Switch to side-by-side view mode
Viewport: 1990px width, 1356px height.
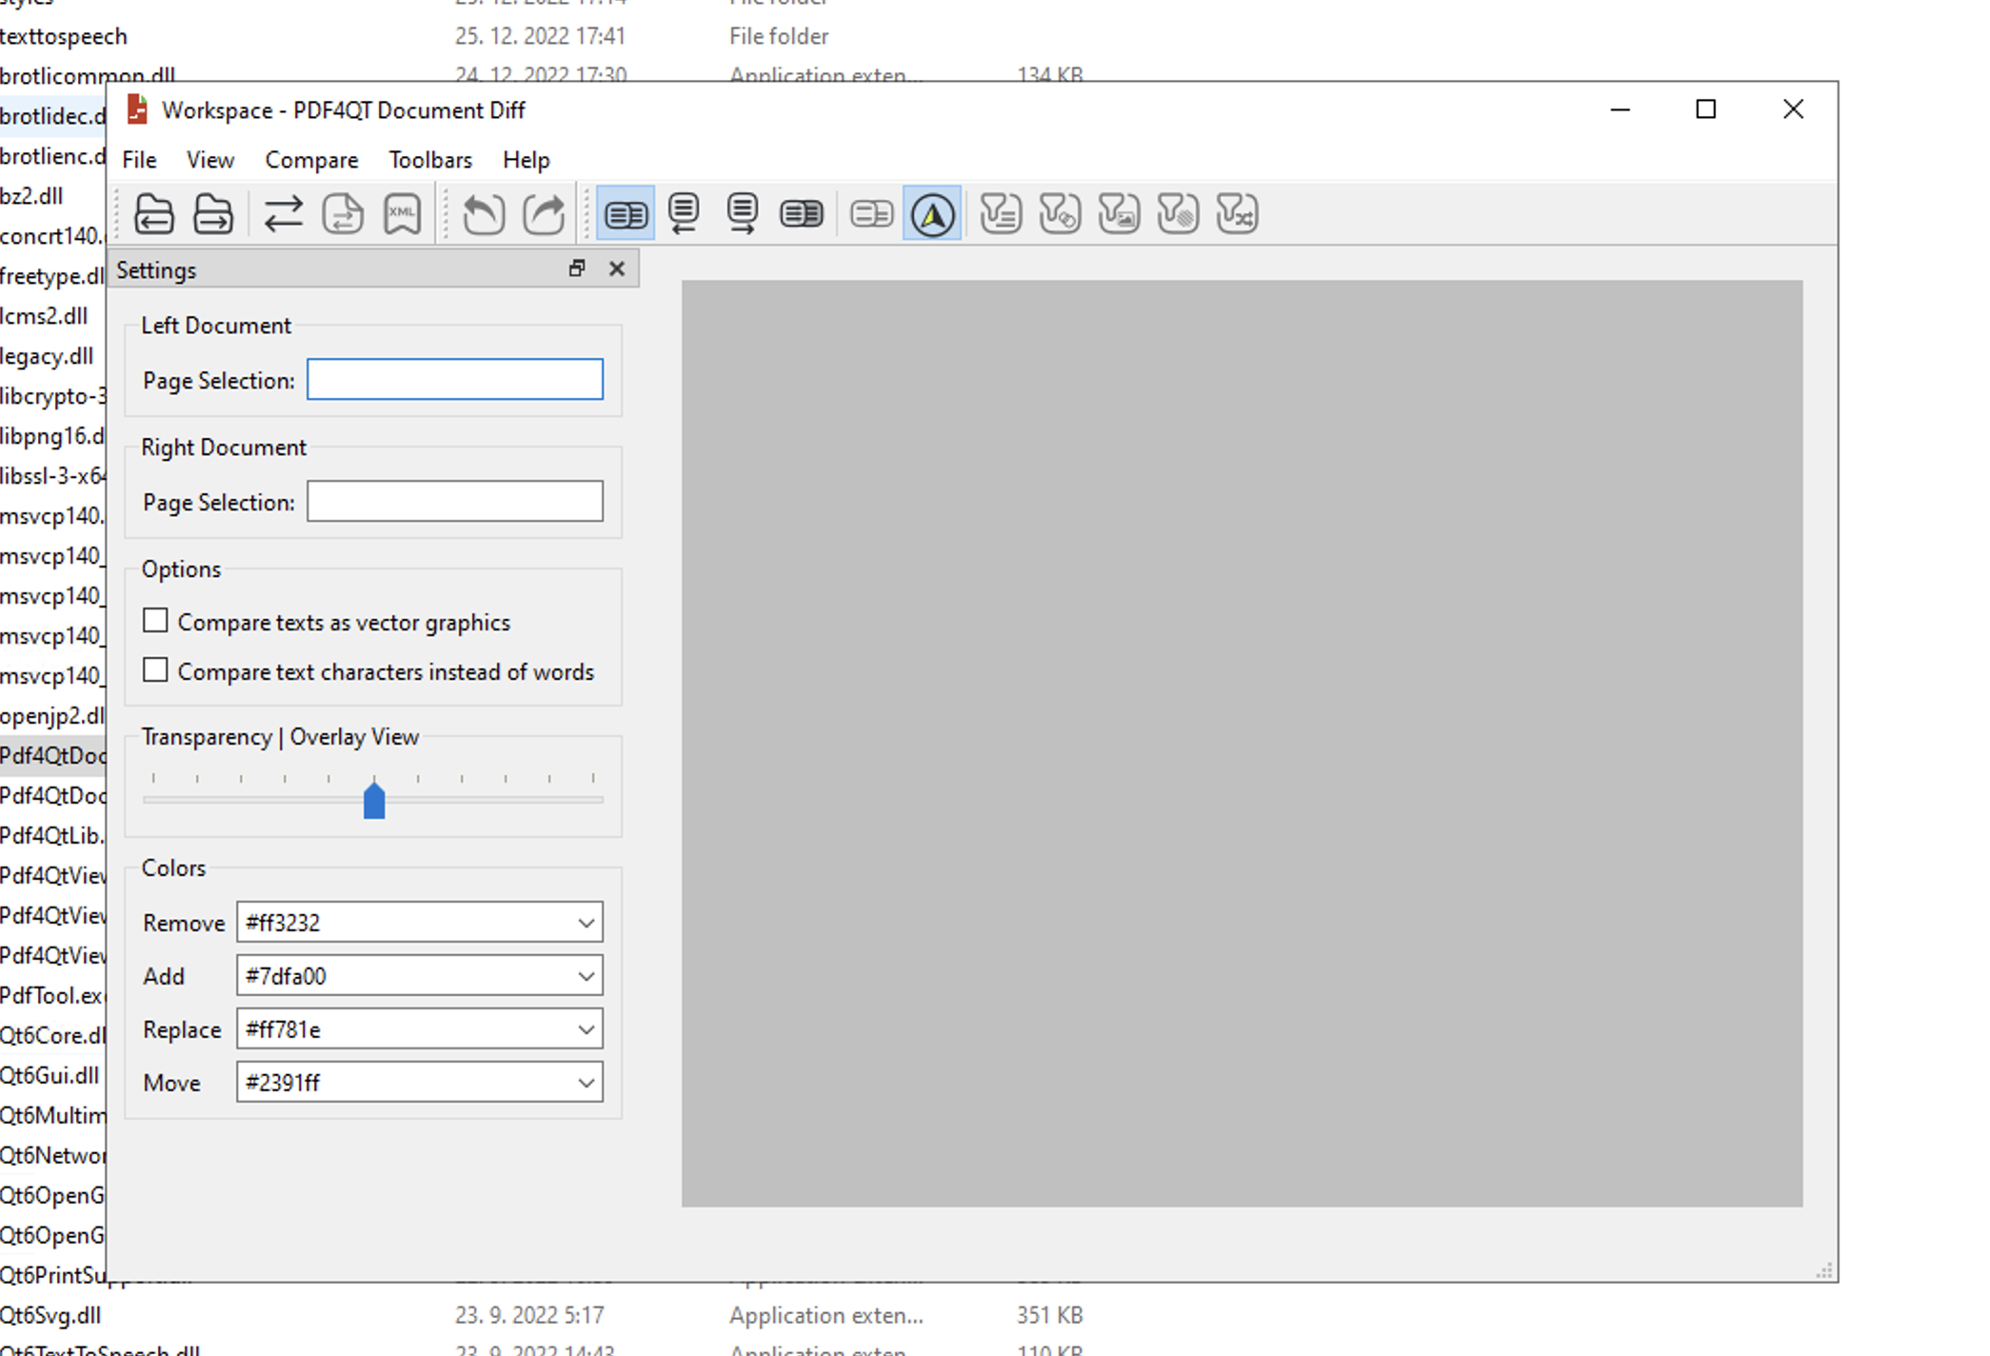point(626,213)
